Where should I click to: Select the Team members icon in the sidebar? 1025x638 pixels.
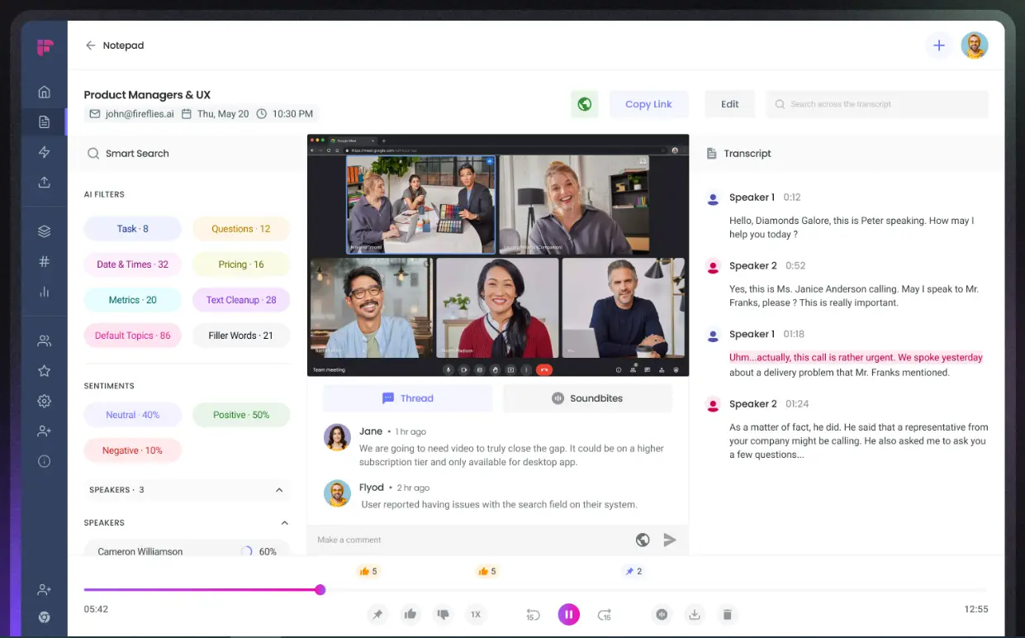click(44, 340)
